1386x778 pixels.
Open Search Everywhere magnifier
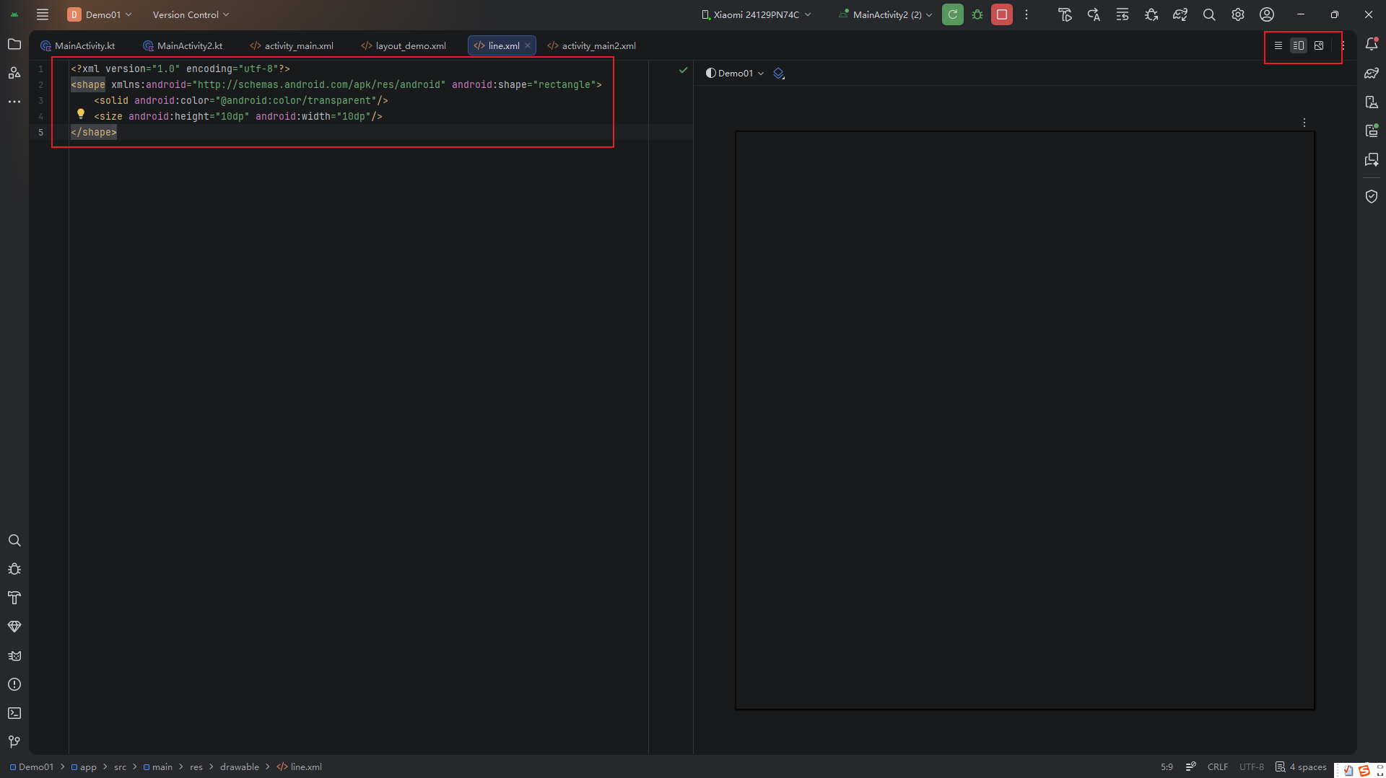pos(1209,14)
